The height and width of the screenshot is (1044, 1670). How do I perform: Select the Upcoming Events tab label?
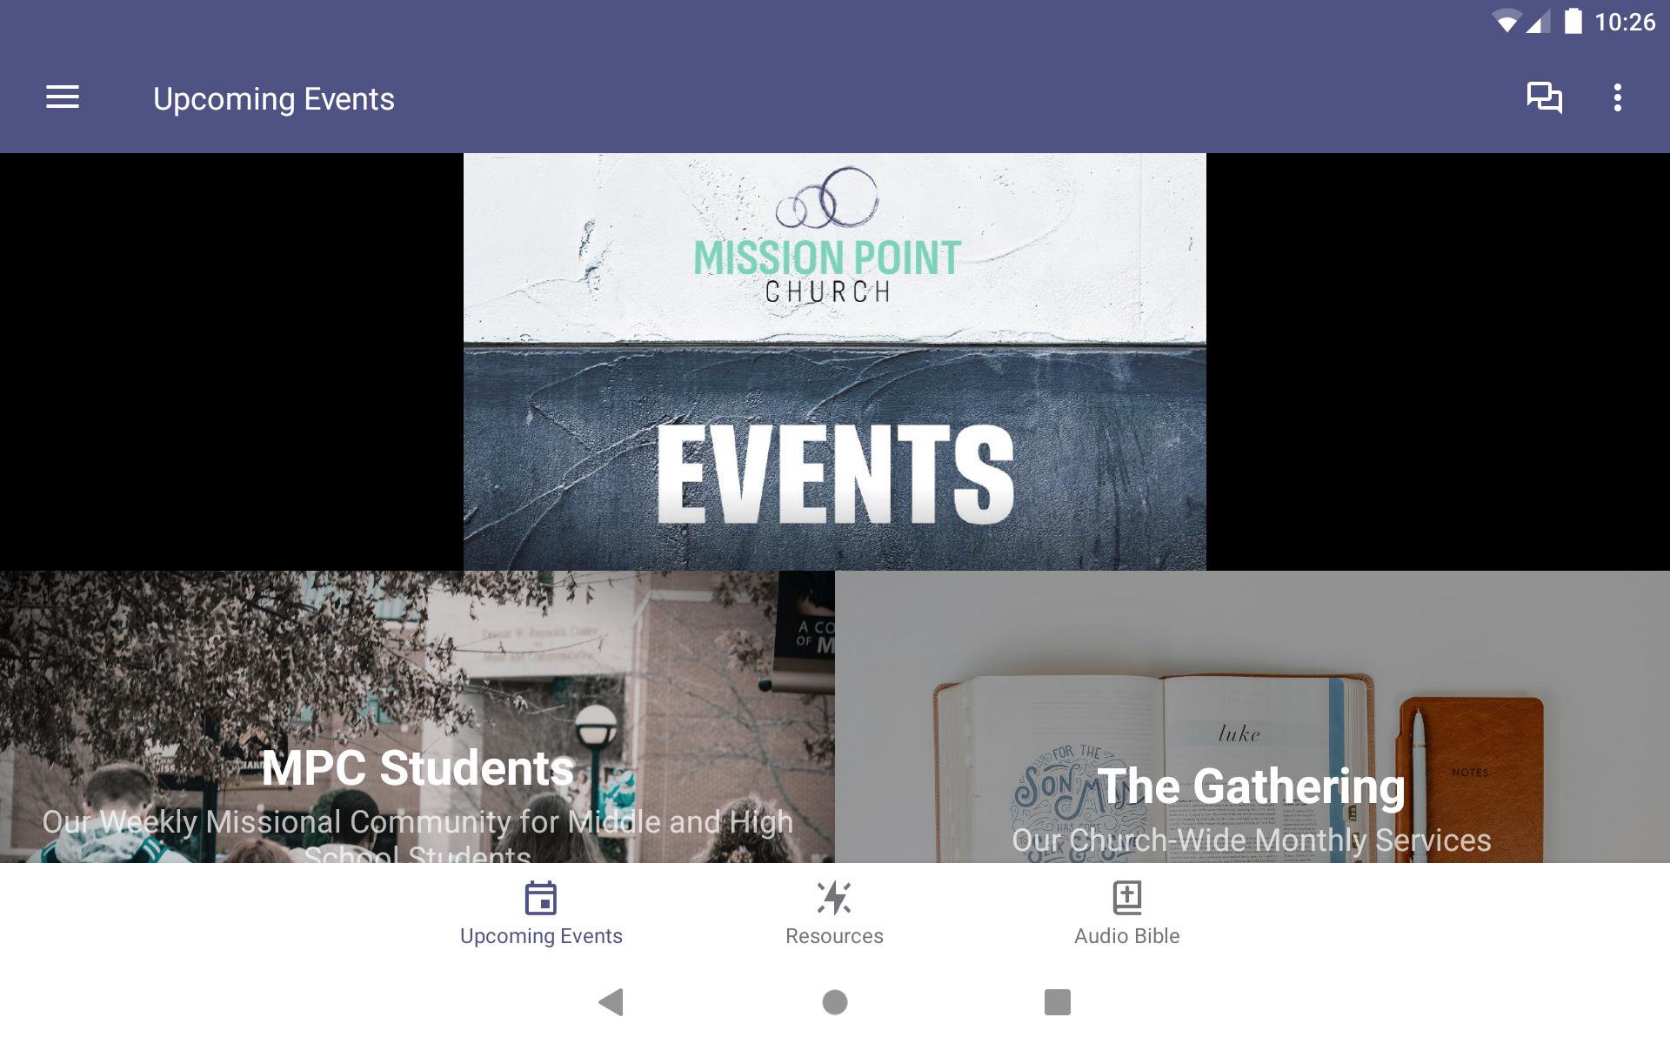(541, 936)
